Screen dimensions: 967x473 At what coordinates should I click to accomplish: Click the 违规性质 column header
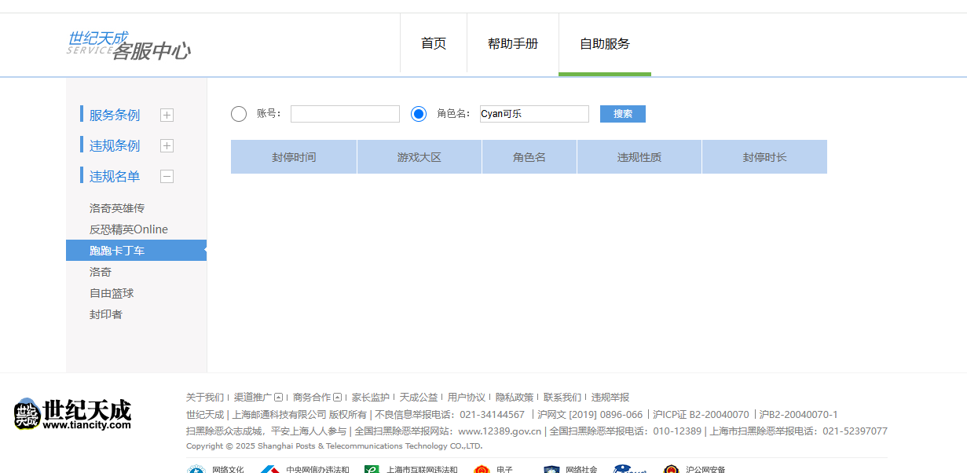tap(639, 157)
